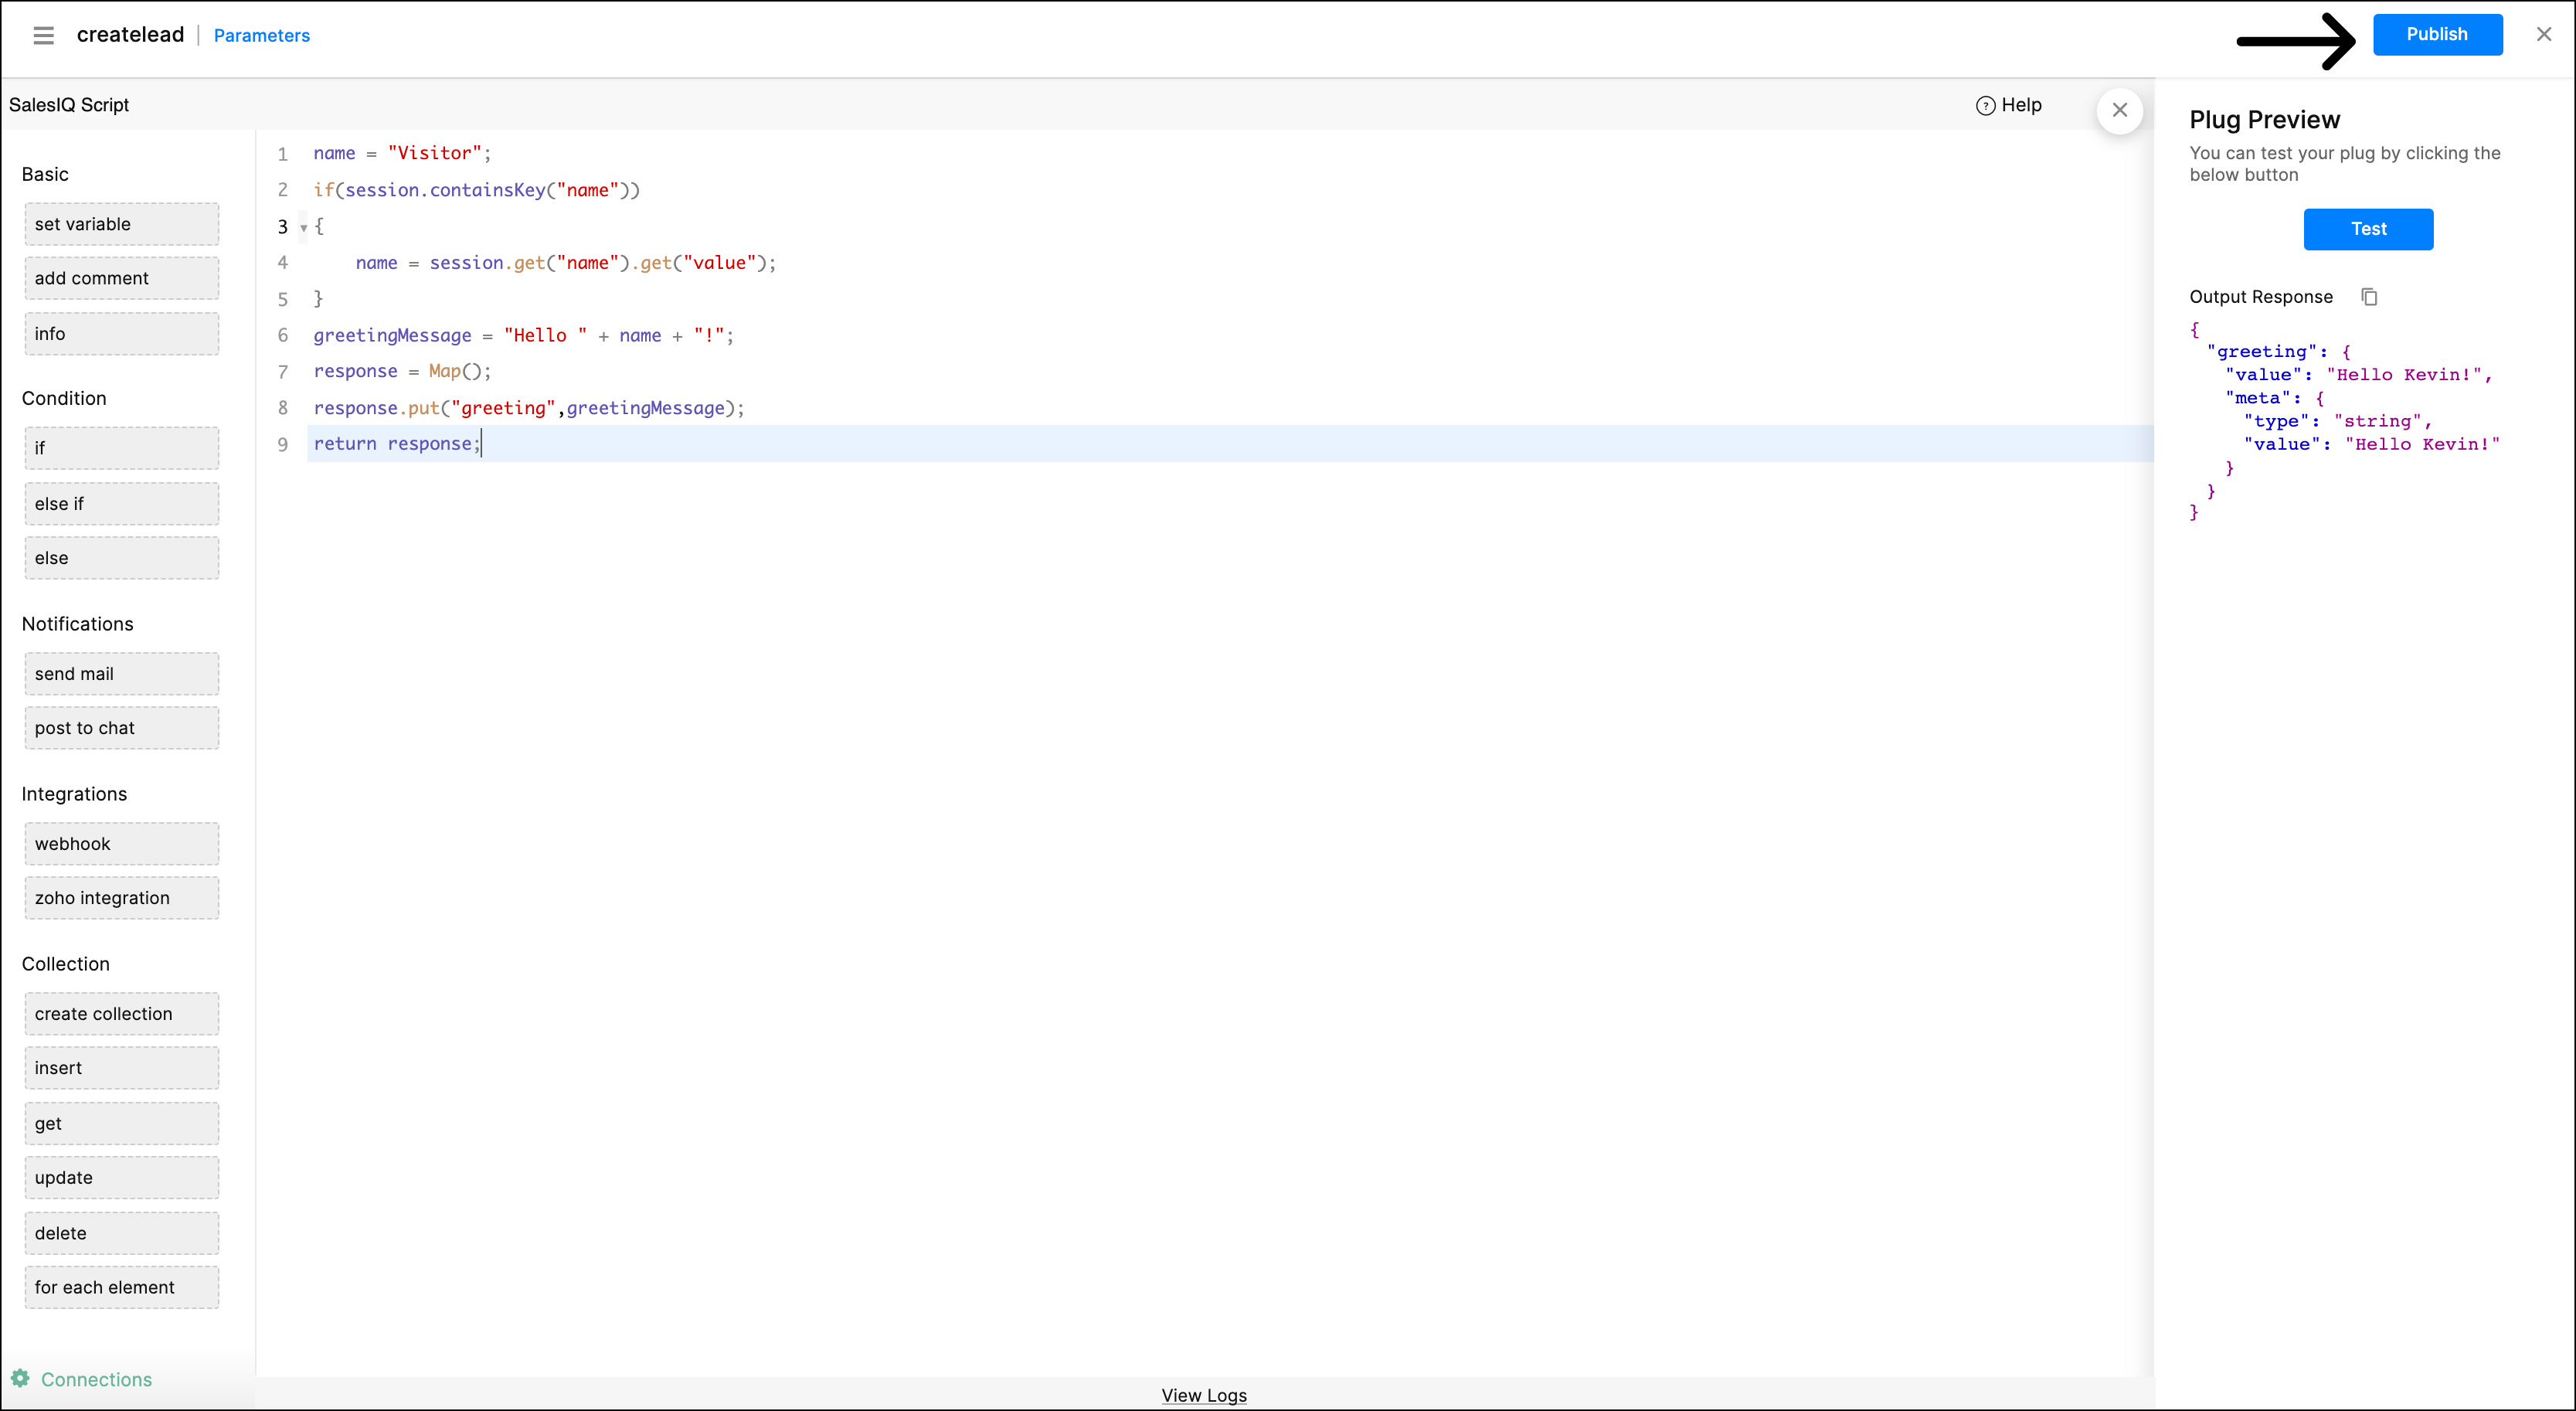Viewport: 2576px width, 1411px height.
Task: Copy the output response via copy icon
Action: pyautogui.click(x=2369, y=297)
